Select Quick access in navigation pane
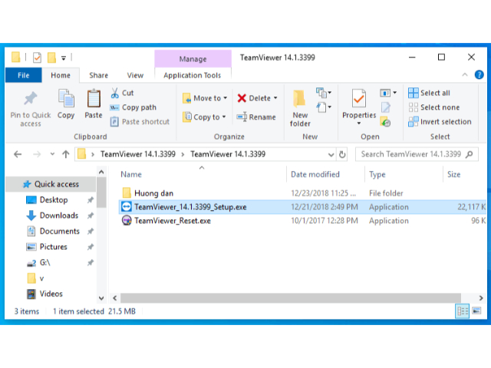Viewport: 491px width, 368px height. [51, 184]
